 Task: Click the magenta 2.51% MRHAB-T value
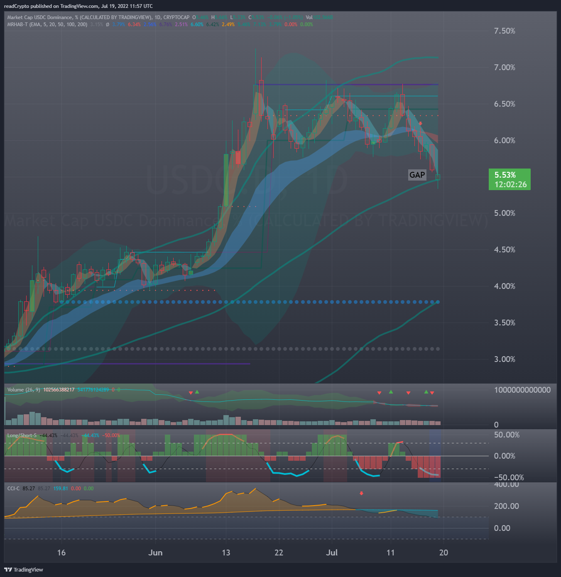tap(181, 24)
